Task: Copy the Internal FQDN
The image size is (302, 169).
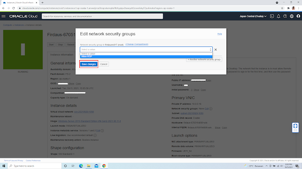Action: pos(225,127)
